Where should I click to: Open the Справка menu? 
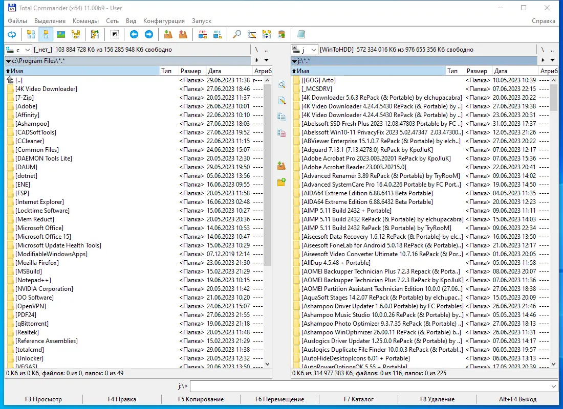[543, 21]
